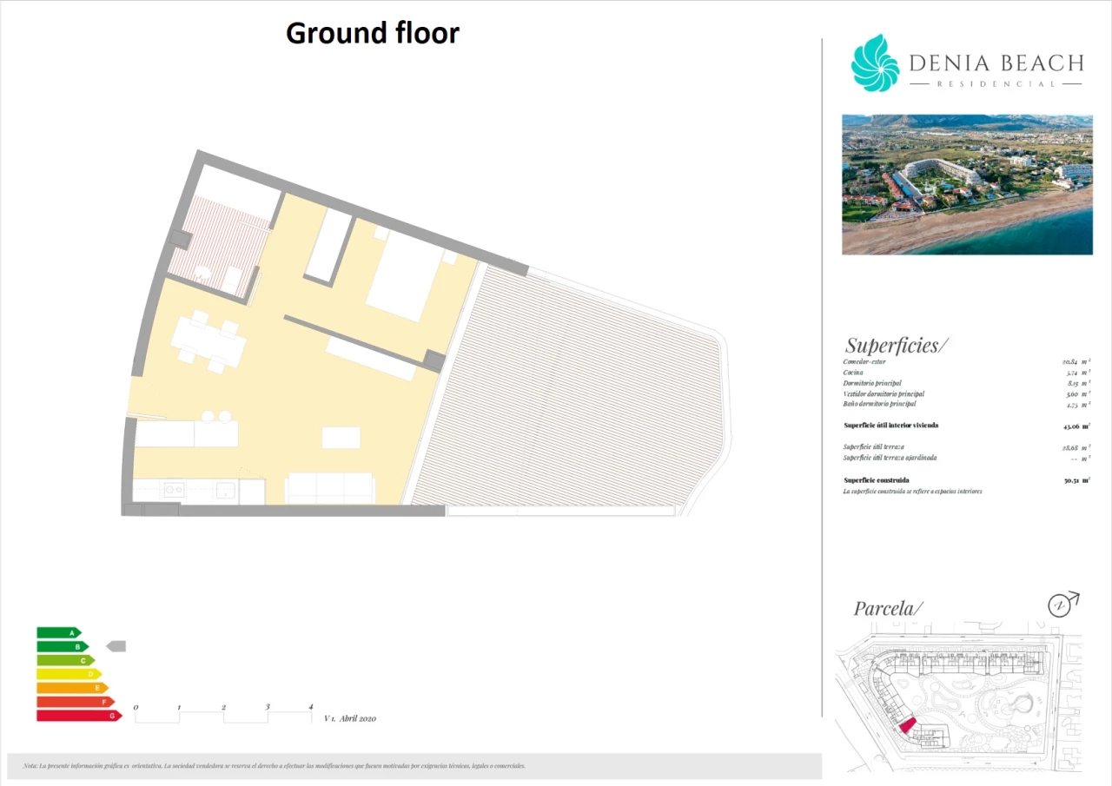This screenshot has width=1112, height=786.
Task: Click the grey 'Nota:' disclaimer footer bar
Action: 414,766
